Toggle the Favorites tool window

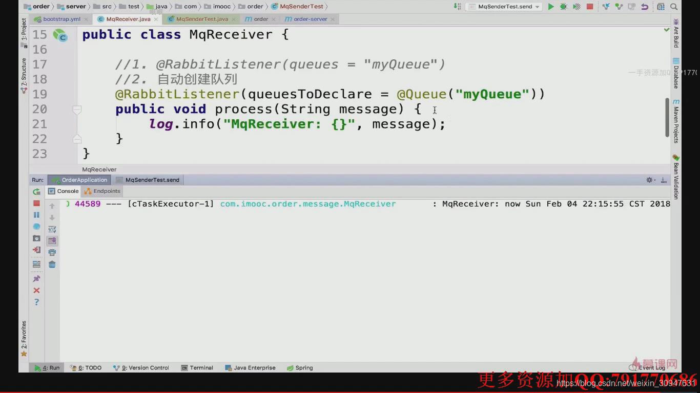(24, 338)
